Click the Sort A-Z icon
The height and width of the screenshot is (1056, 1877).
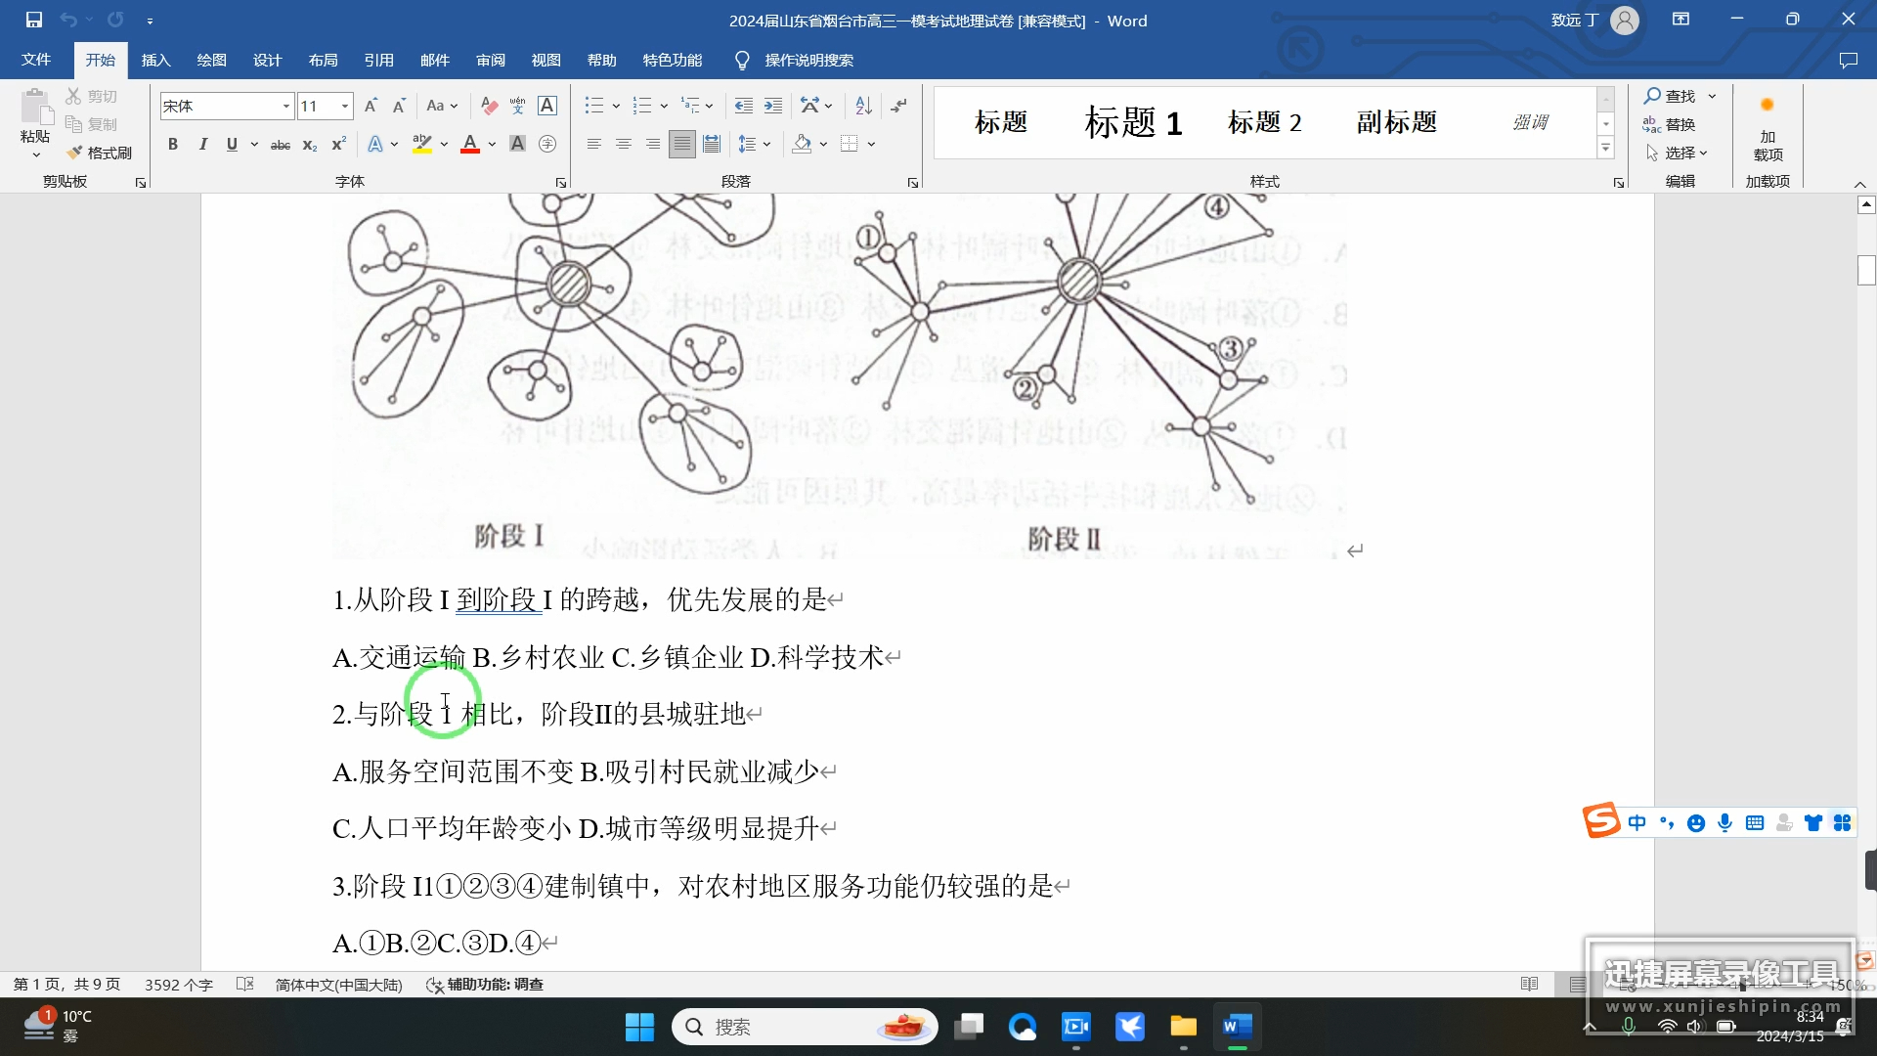click(863, 106)
